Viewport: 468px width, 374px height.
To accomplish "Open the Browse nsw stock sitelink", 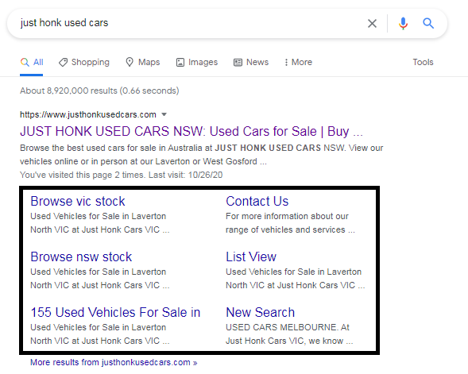I will (x=81, y=256).
